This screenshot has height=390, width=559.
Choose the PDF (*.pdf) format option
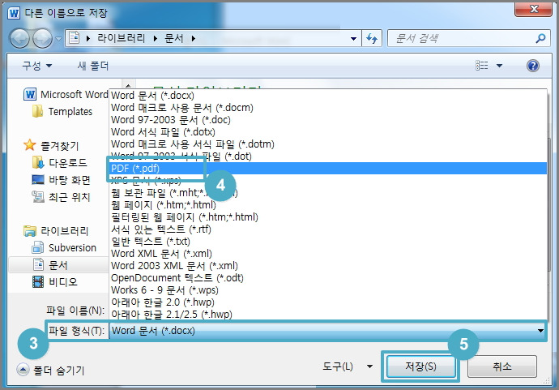(x=327, y=168)
